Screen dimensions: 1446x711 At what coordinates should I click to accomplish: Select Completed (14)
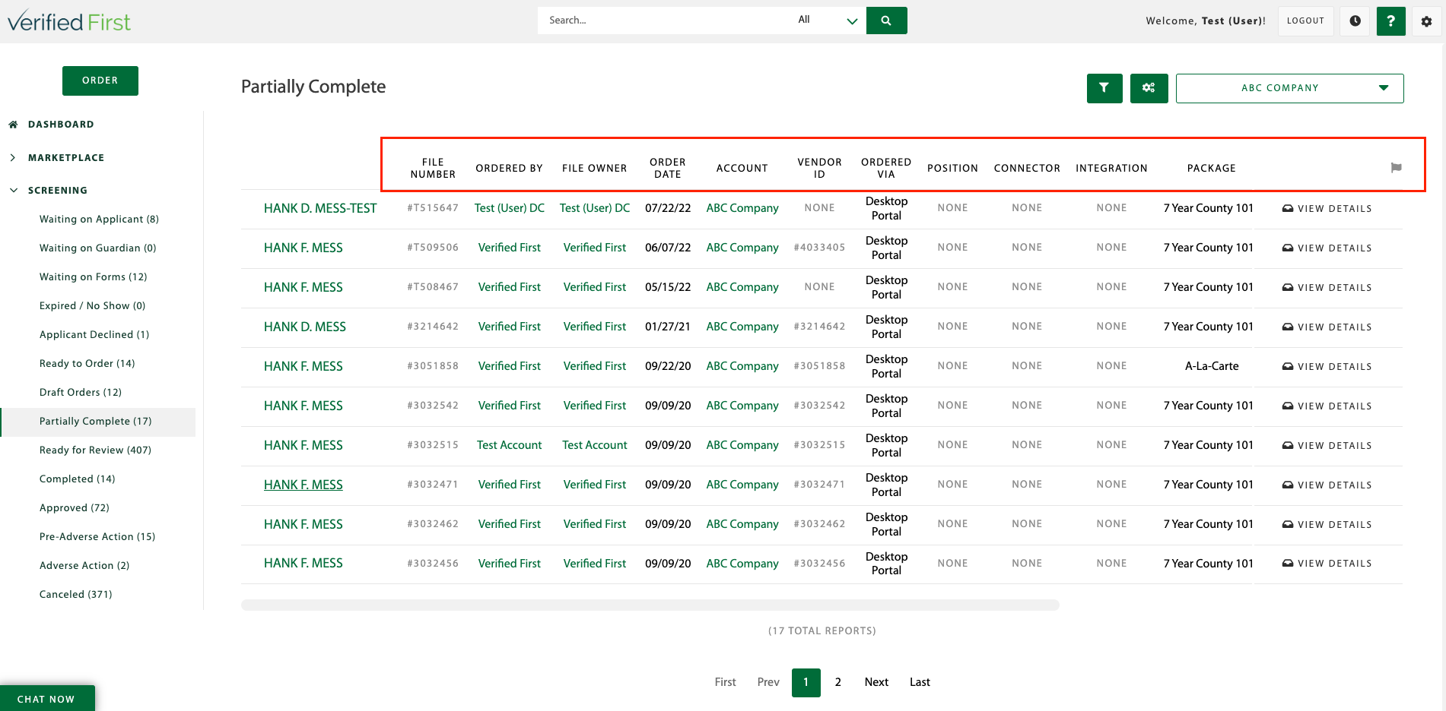[x=77, y=479]
